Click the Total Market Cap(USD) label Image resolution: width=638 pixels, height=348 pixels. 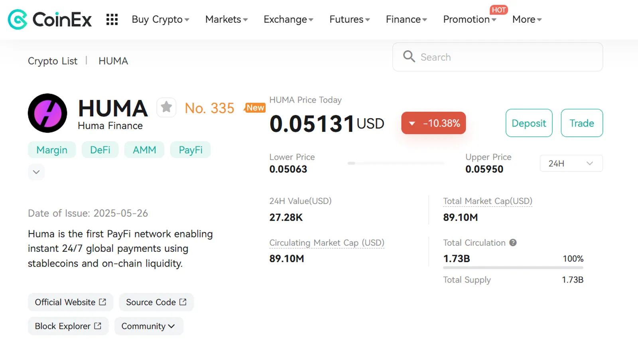click(x=488, y=201)
